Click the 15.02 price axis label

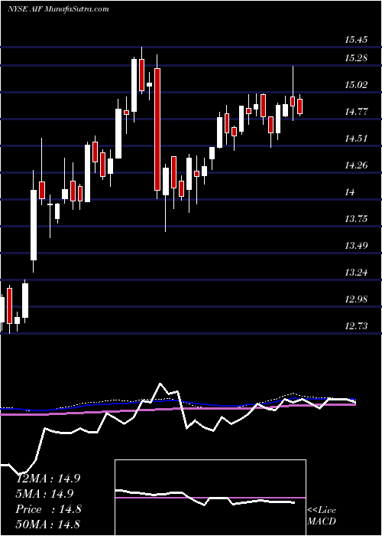pos(356,85)
